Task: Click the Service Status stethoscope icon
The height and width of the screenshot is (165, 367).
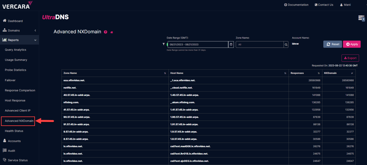Action: tap(5, 160)
